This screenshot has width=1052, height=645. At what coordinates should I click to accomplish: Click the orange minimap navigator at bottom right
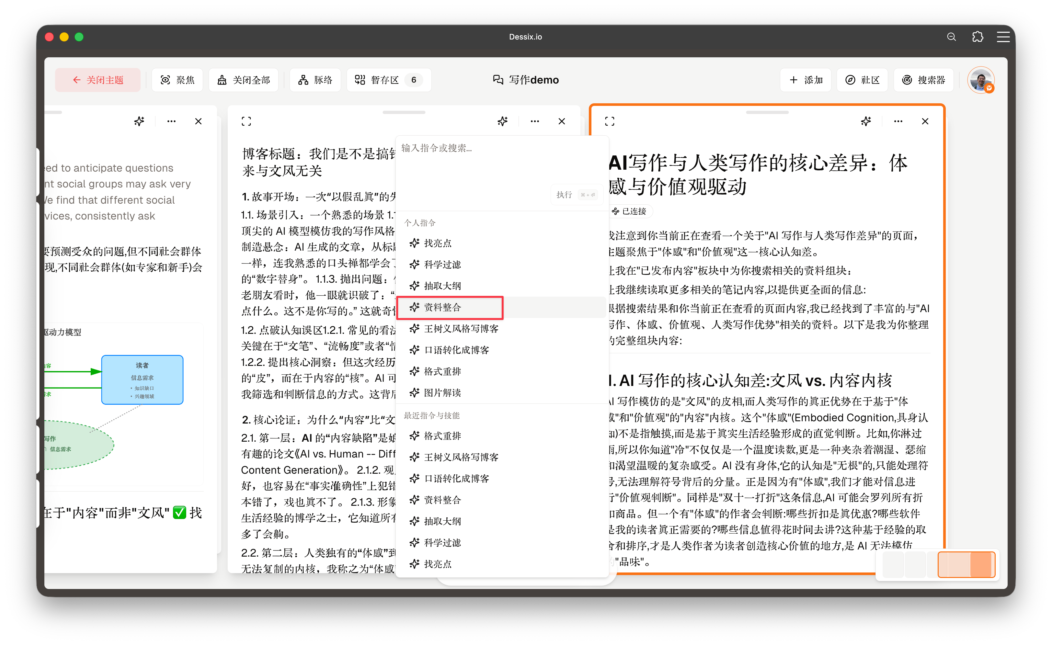pyautogui.click(x=966, y=564)
